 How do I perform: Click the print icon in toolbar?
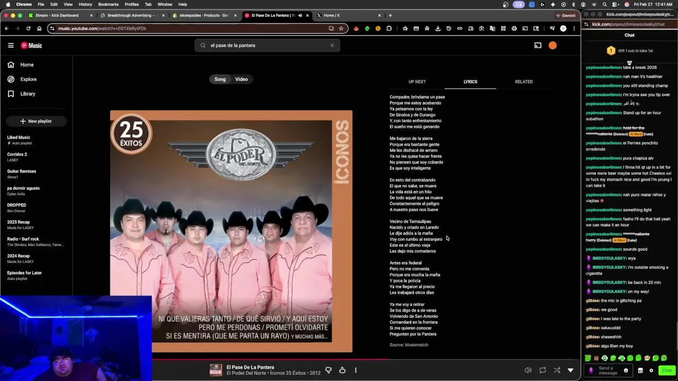(514, 29)
